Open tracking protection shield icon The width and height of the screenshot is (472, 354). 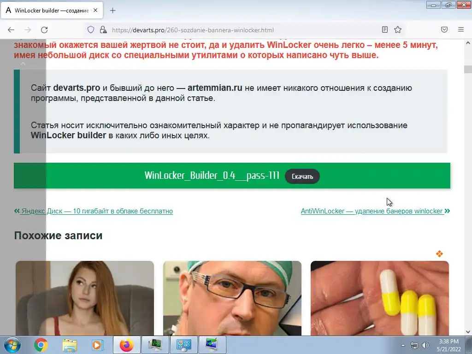tap(91, 29)
